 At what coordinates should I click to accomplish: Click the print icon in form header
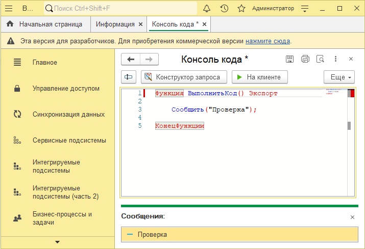[x=305, y=59]
